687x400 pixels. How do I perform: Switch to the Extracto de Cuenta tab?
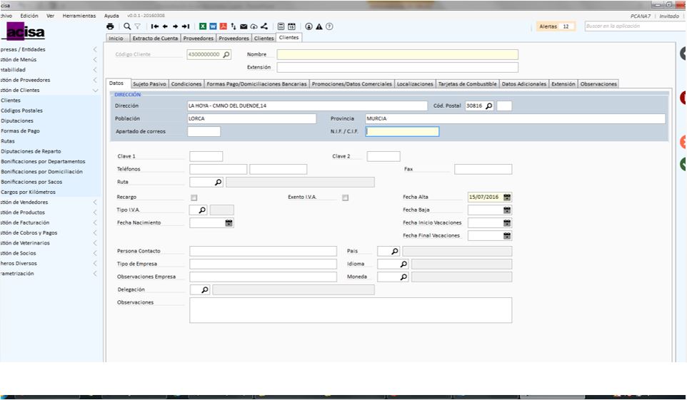pyautogui.click(x=155, y=38)
